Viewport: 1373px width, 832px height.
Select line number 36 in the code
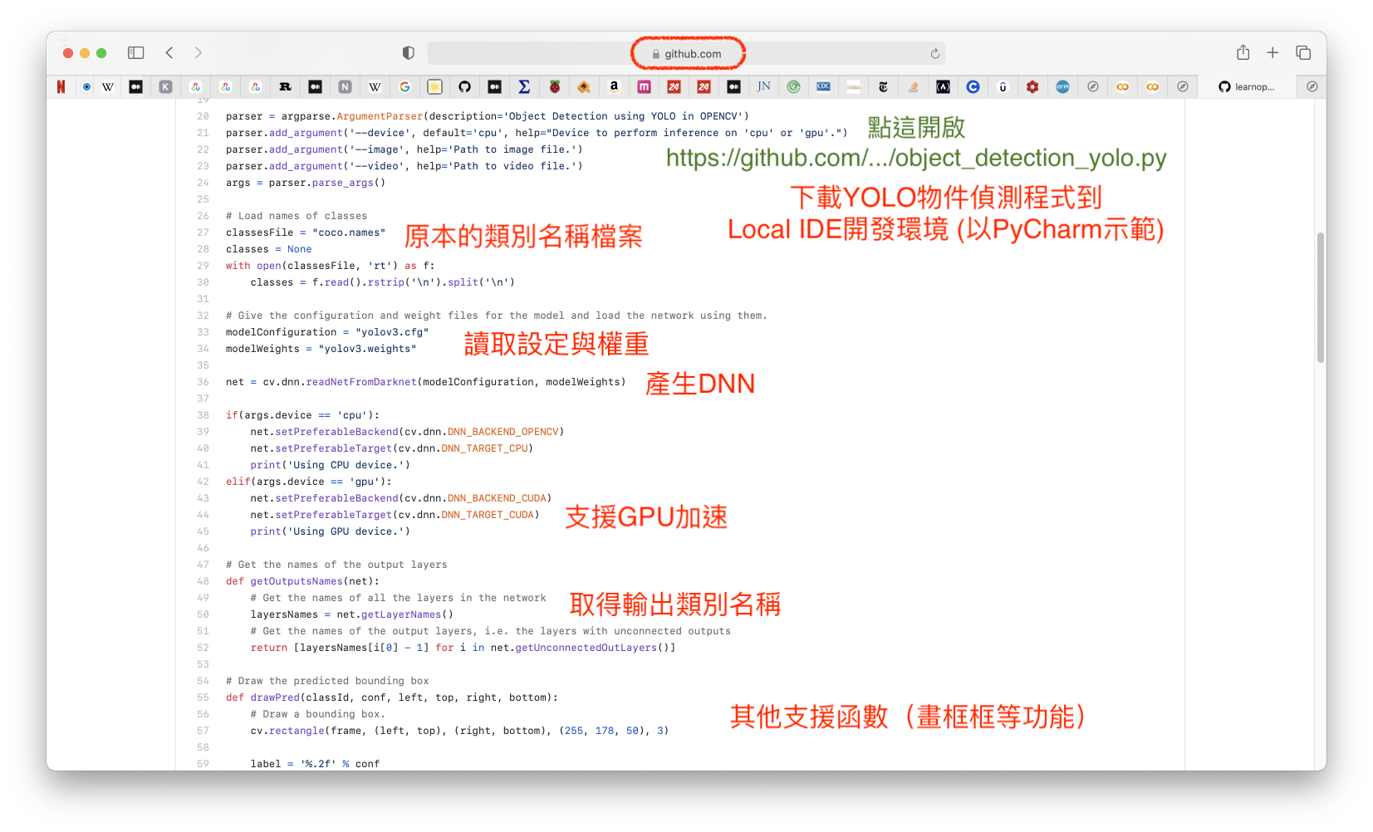(203, 382)
